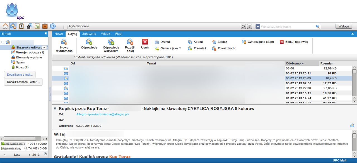Show message source via Pokaż źródło
Viewport: 357px width, 163px height.
pyautogui.click(x=224, y=48)
